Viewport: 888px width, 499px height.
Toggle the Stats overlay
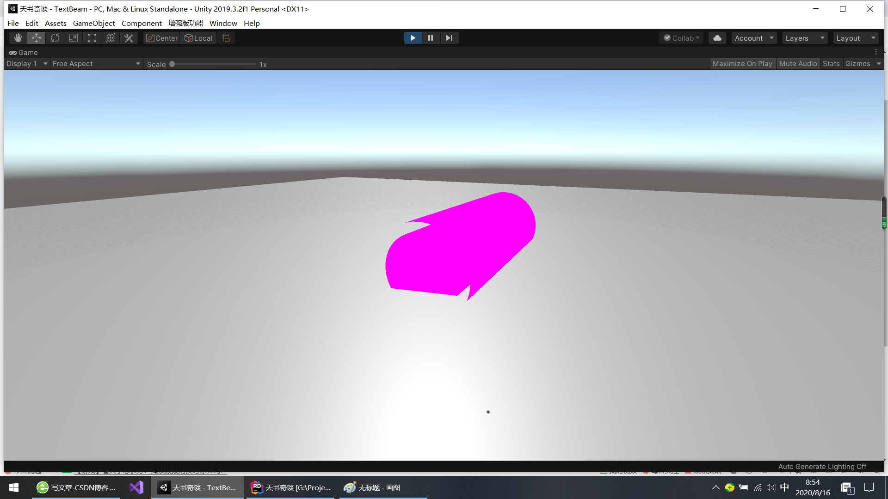point(831,64)
